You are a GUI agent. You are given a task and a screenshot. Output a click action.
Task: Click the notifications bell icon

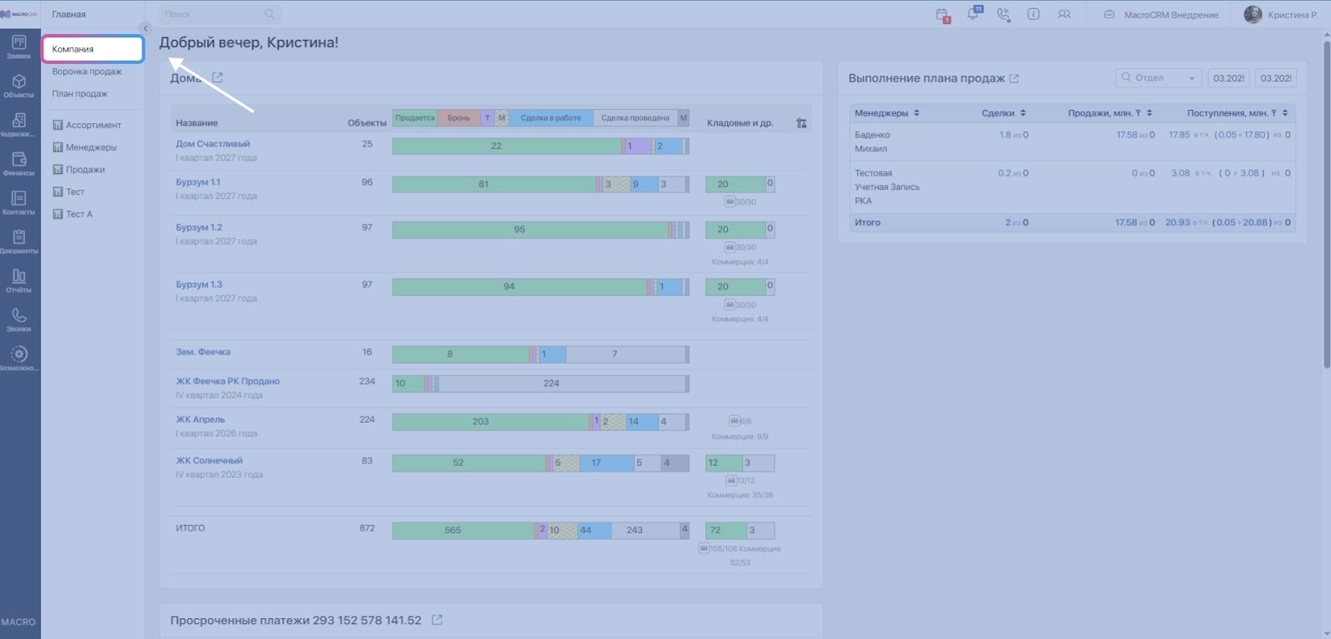[972, 14]
